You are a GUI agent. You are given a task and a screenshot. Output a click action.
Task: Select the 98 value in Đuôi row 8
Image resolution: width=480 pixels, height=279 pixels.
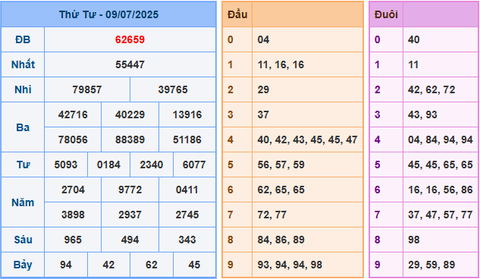413,240
